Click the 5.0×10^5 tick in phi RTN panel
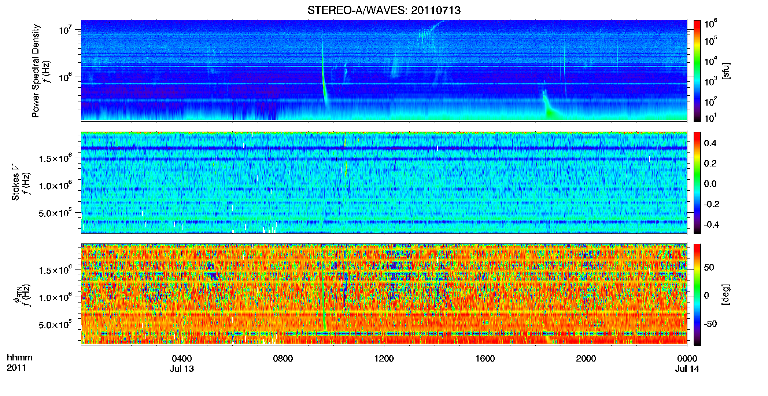768x396 pixels. pyautogui.click(x=55, y=324)
